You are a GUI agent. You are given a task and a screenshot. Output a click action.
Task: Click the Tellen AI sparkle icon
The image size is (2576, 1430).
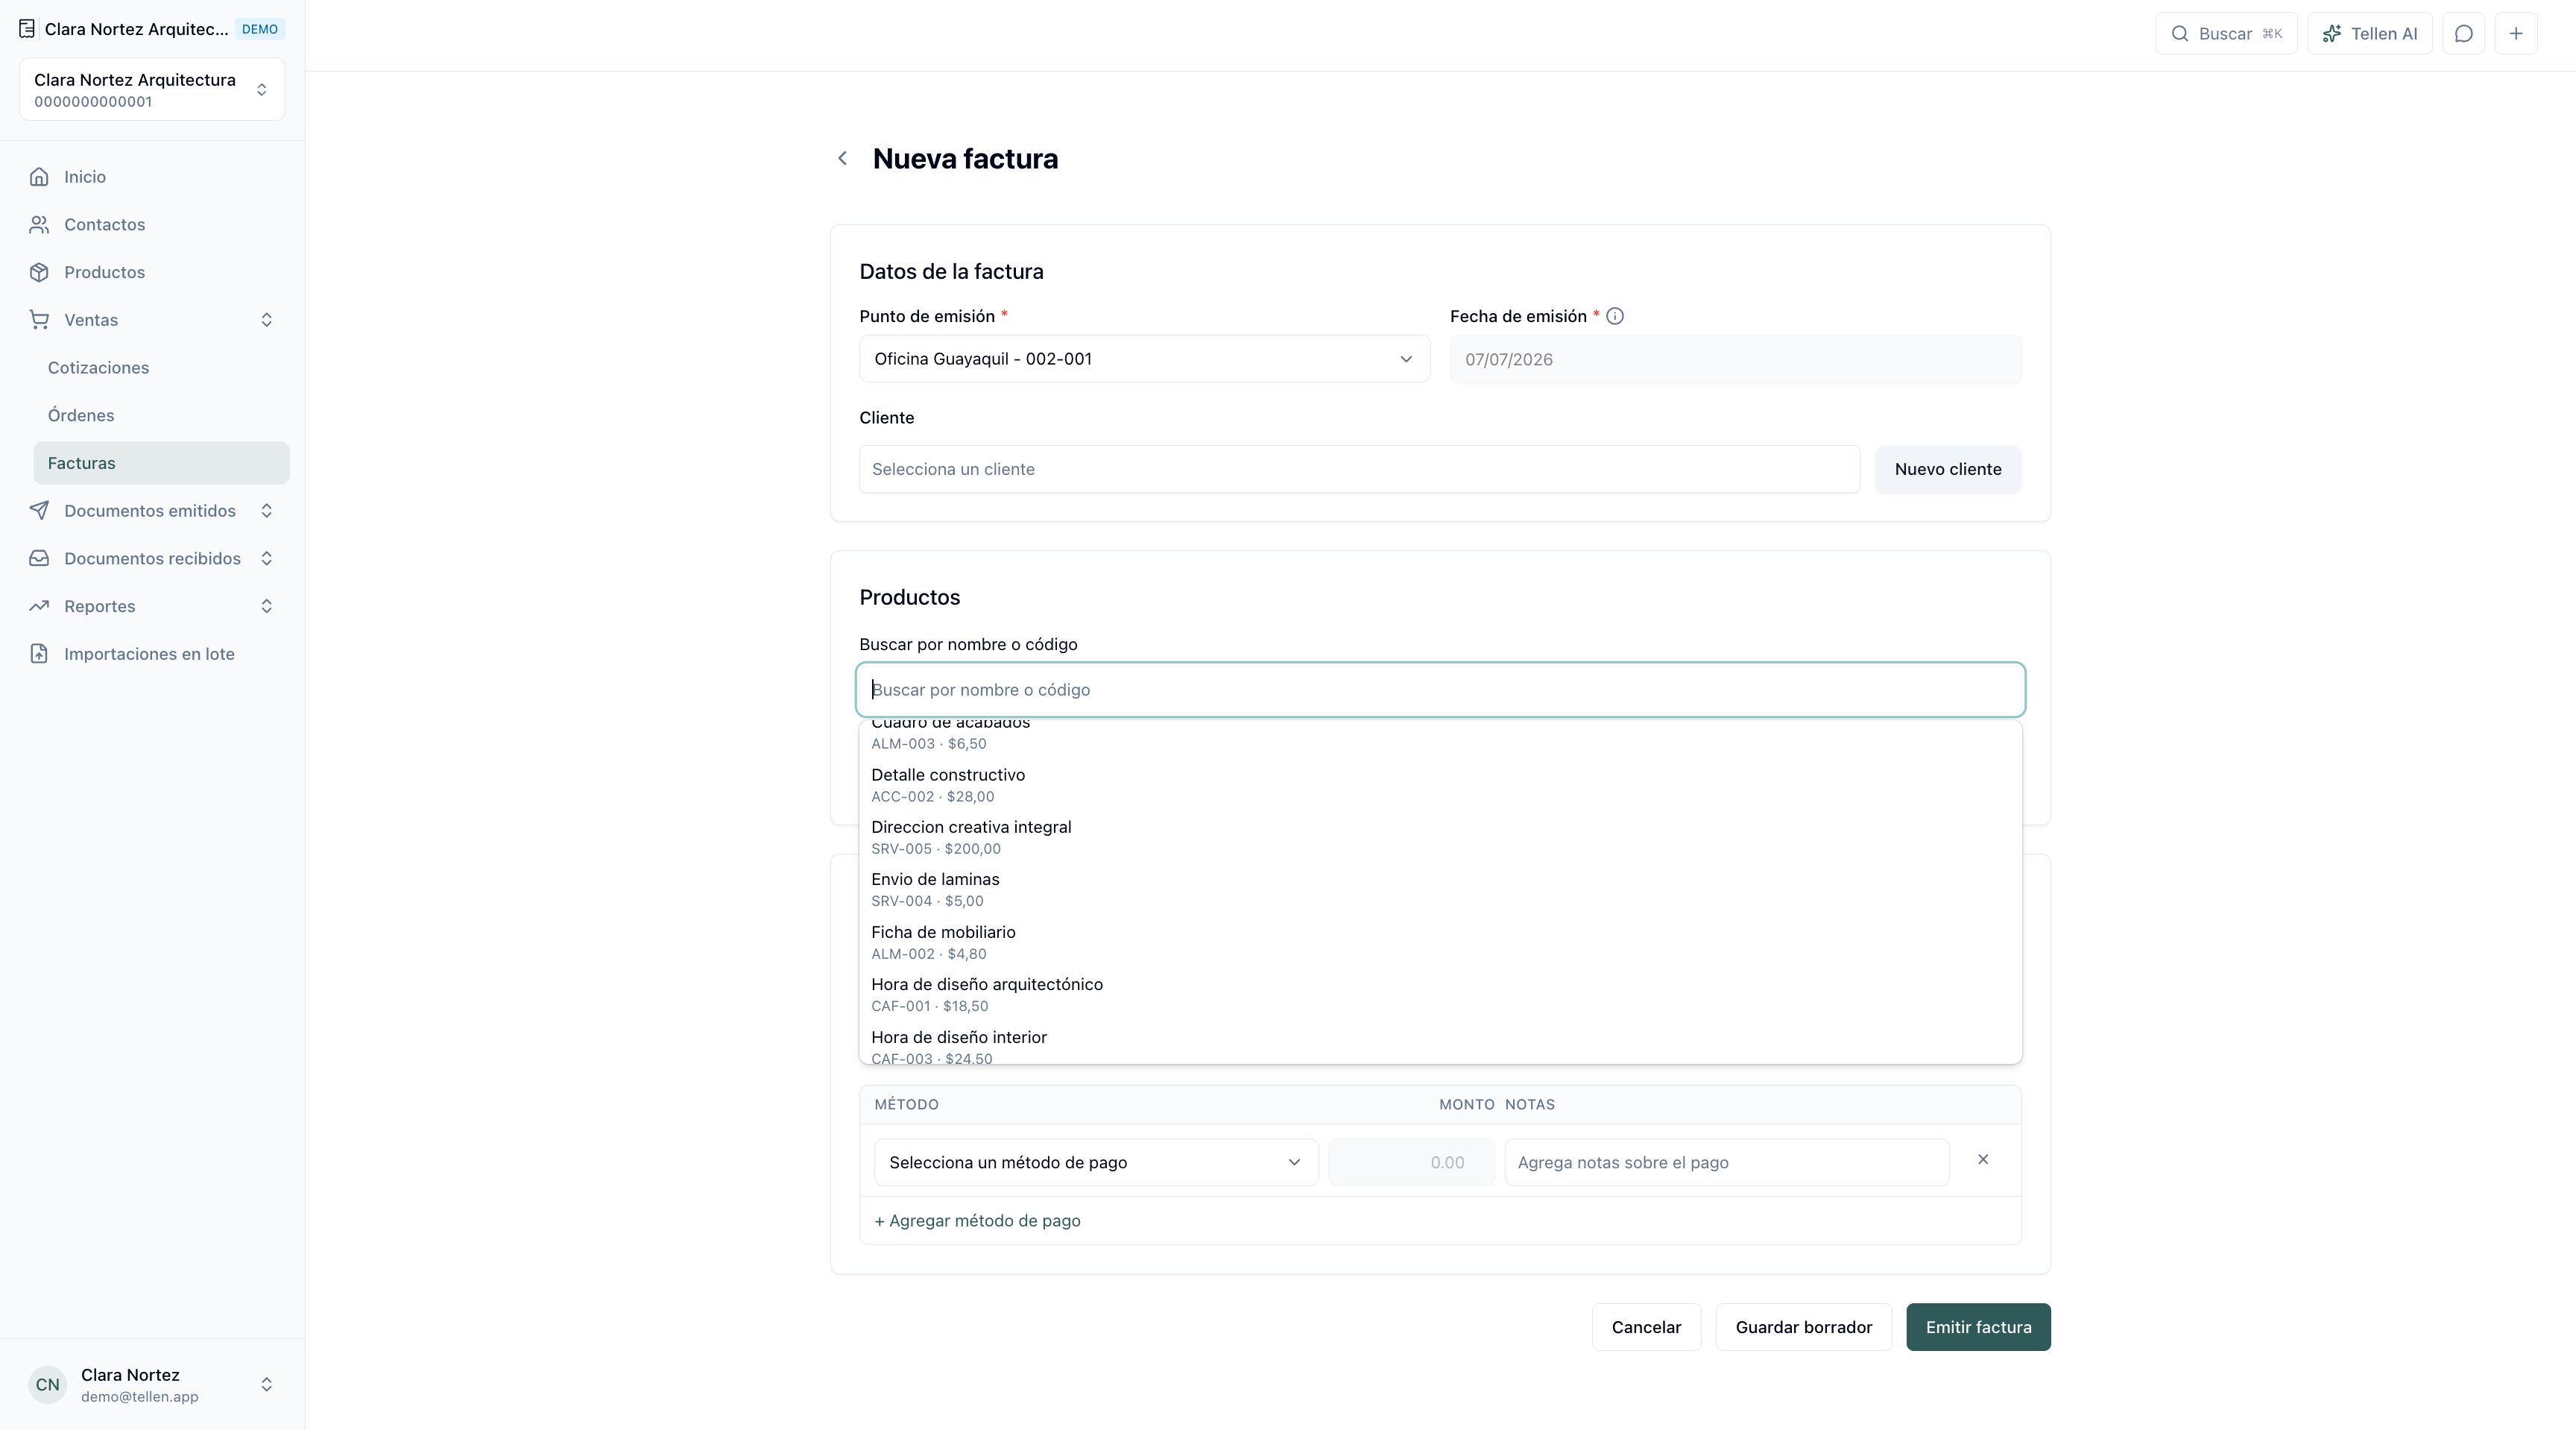pyautogui.click(x=2332, y=34)
